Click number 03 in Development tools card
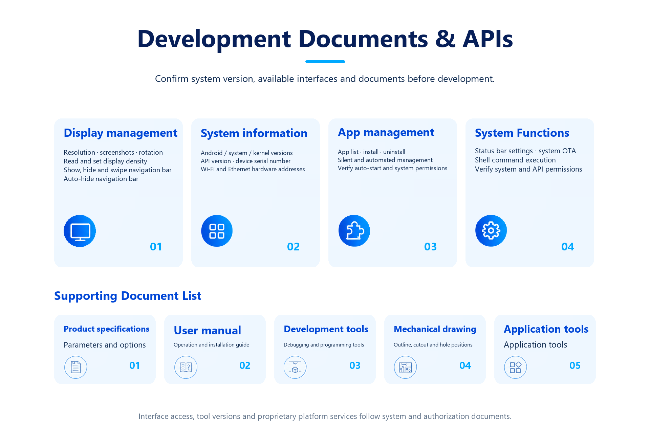This screenshot has height=445, width=650. pos(355,365)
